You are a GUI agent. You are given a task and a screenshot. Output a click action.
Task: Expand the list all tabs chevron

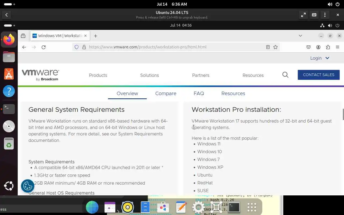(300, 36)
